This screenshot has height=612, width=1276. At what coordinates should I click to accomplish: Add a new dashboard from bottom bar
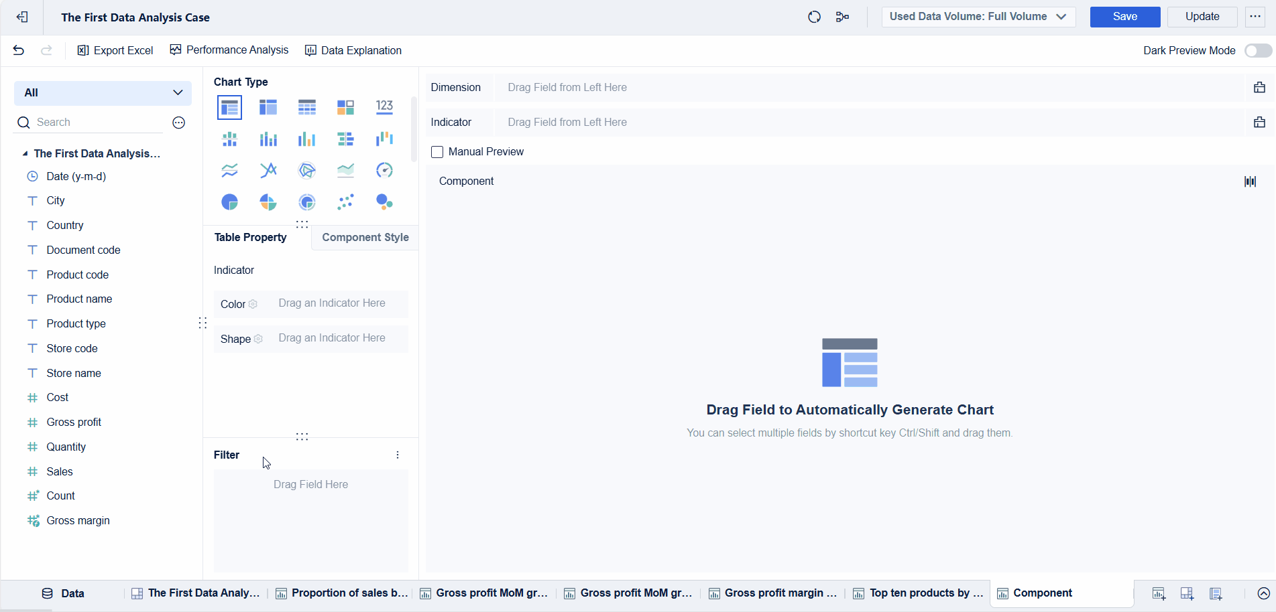tap(1187, 594)
